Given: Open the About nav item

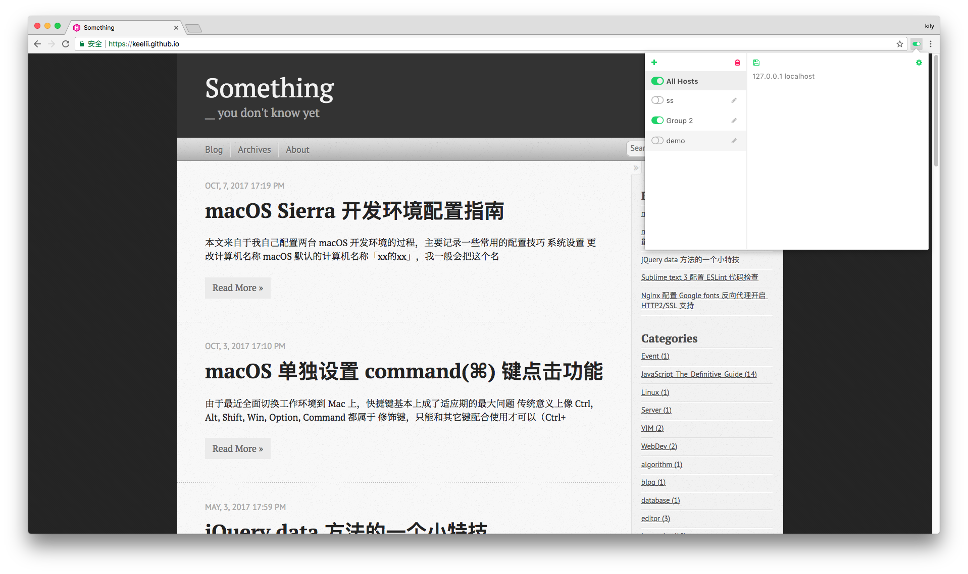Looking at the screenshot, I should click(x=297, y=150).
